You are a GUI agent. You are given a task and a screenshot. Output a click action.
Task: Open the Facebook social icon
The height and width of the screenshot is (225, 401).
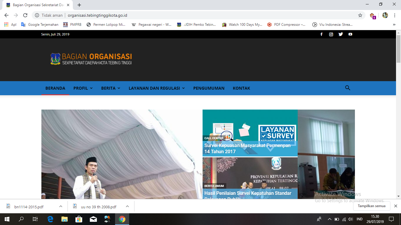[321, 34]
